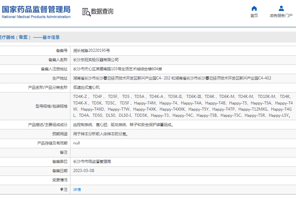Select product name 低速台式离心机
This screenshot has width=296, height=197.
(87, 88)
